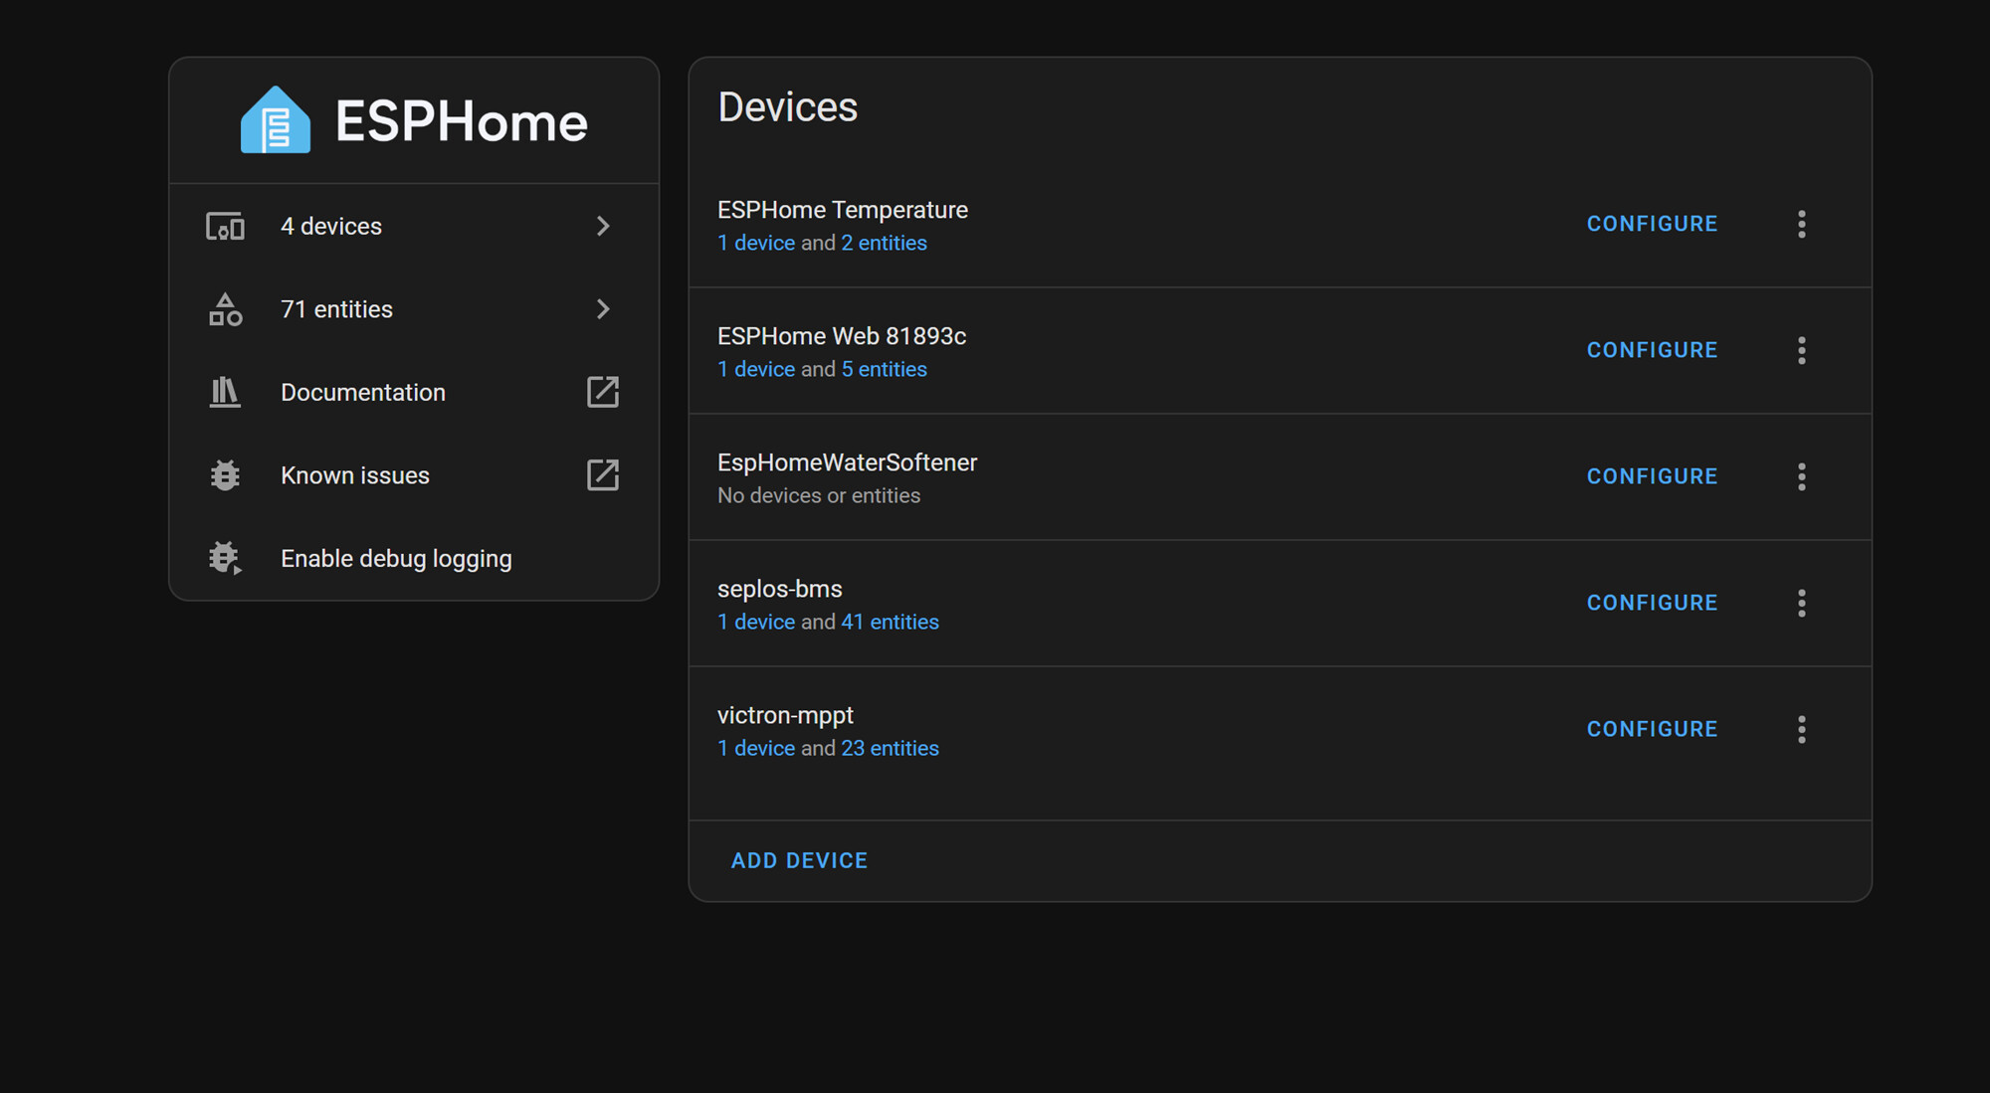
Task: Open the three-dot menu for ESPHome Web 81893c
Action: click(1801, 350)
